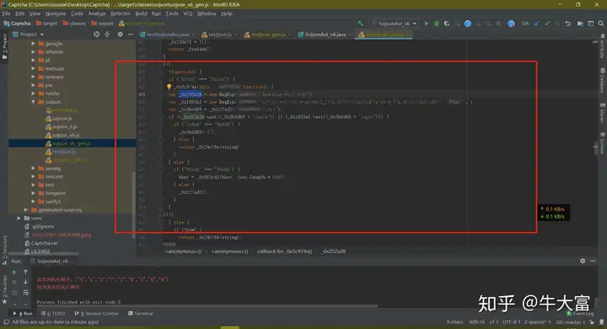Click the editor vertical scrollbar marker
The height and width of the screenshot is (329, 607).
[595, 147]
